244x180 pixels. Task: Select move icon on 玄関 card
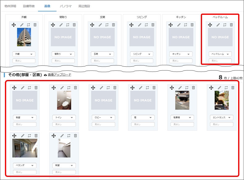tap(92, 25)
